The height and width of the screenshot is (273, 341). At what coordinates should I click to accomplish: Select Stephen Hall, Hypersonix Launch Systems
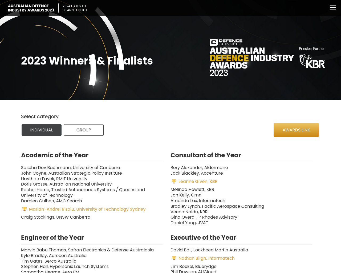click(x=65, y=267)
